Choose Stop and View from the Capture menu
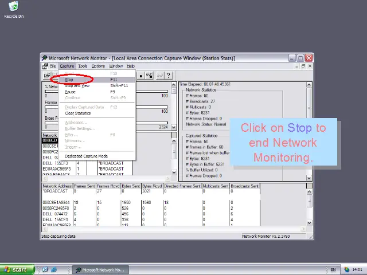This screenshot has height=275, width=367. (97, 86)
